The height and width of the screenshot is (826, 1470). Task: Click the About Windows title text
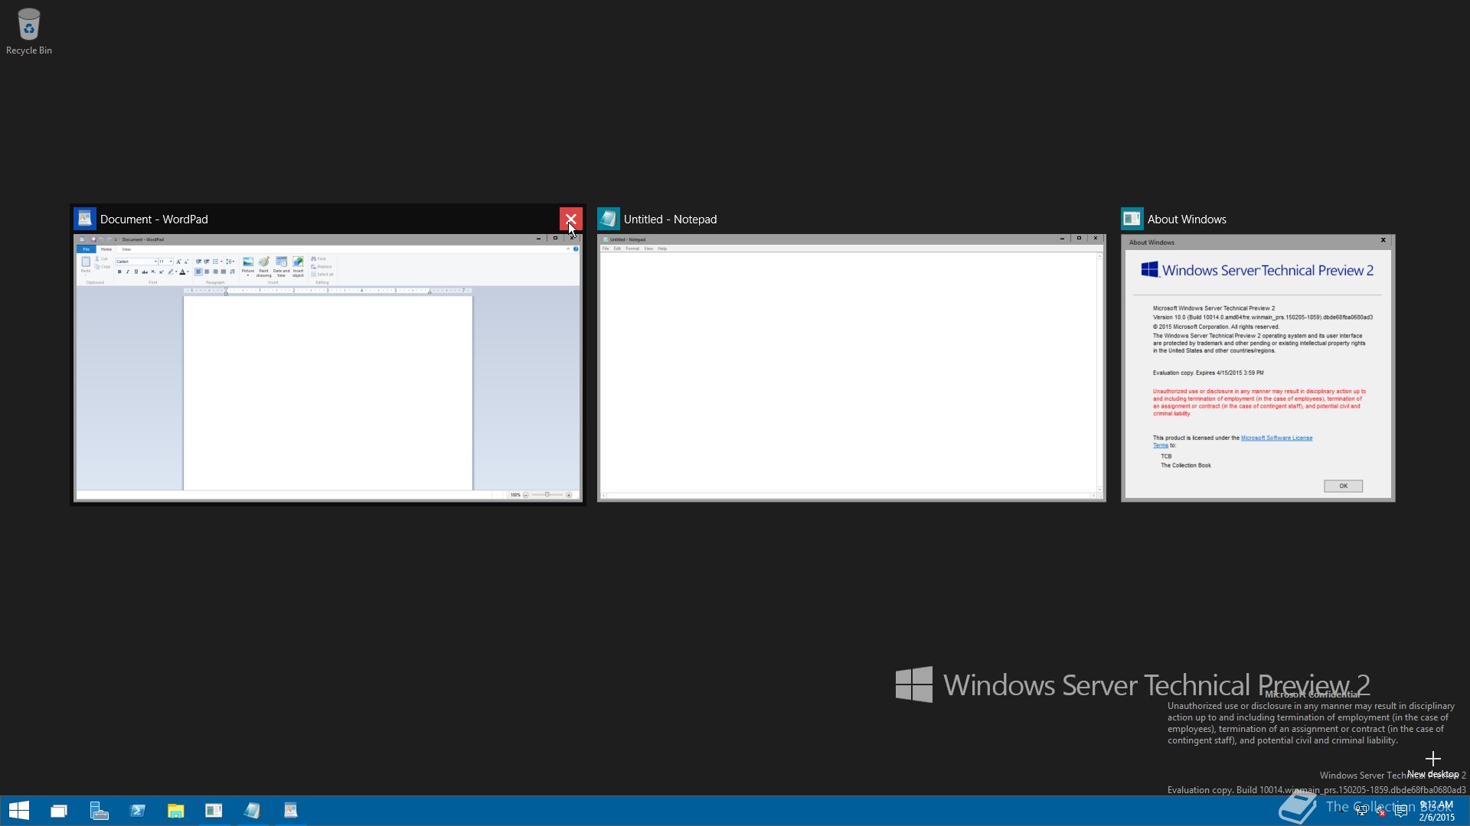[x=1187, y=220]
